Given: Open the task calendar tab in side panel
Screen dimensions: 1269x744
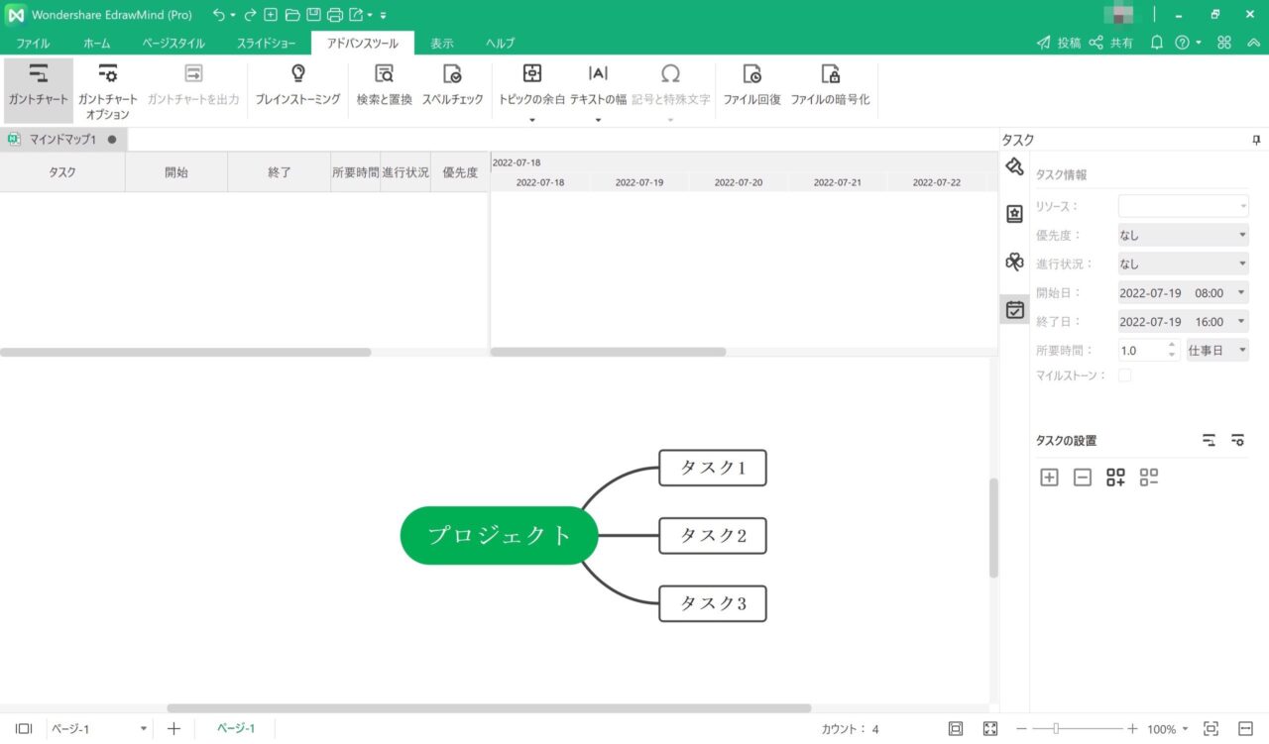Looking at the screenshot, I should click(1014, 309).
